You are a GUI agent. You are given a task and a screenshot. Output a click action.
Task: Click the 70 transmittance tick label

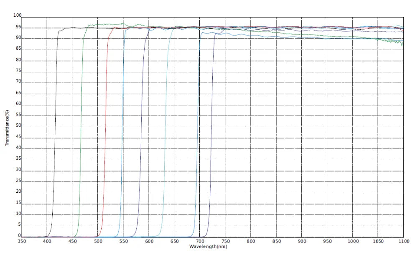pyautogui.click(x=18, y=82)
